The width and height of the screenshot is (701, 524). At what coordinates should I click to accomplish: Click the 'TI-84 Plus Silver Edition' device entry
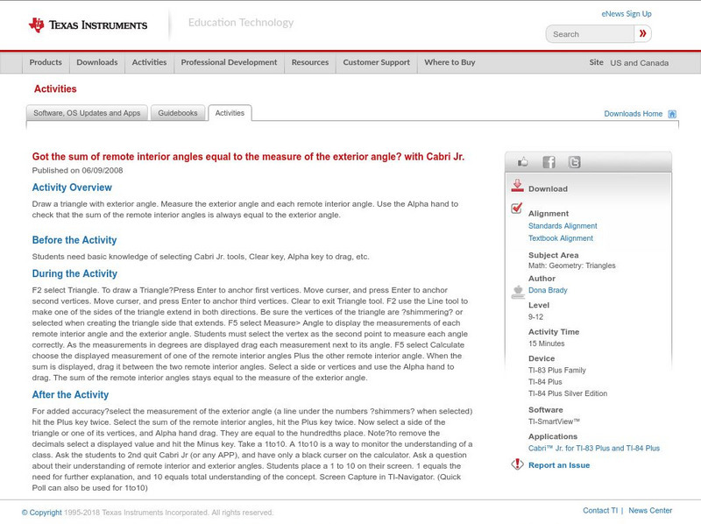[x=568, y=393]
